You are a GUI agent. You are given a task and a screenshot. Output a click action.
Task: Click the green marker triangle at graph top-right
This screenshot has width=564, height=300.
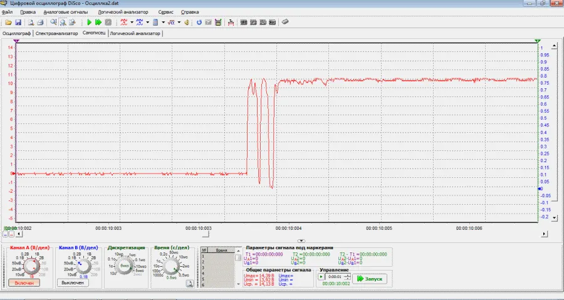[538, 41]
